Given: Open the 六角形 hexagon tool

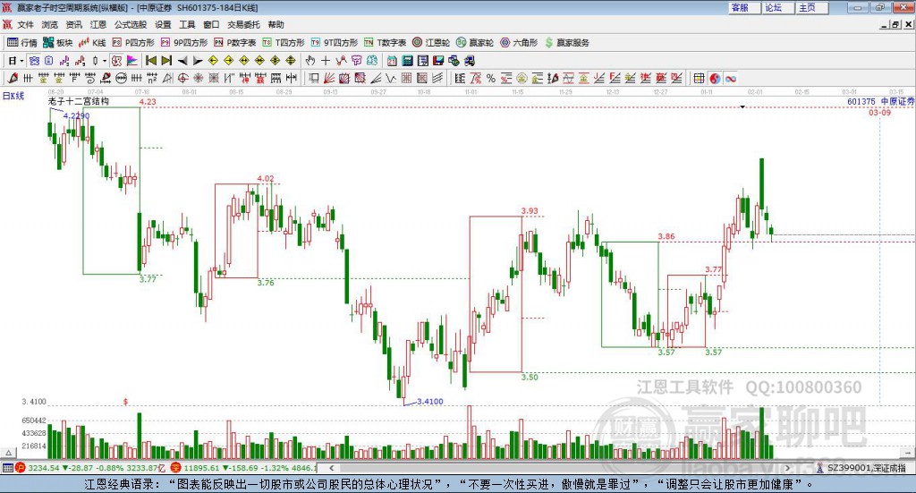Looking at the screenshot, I should click(519, 43).
